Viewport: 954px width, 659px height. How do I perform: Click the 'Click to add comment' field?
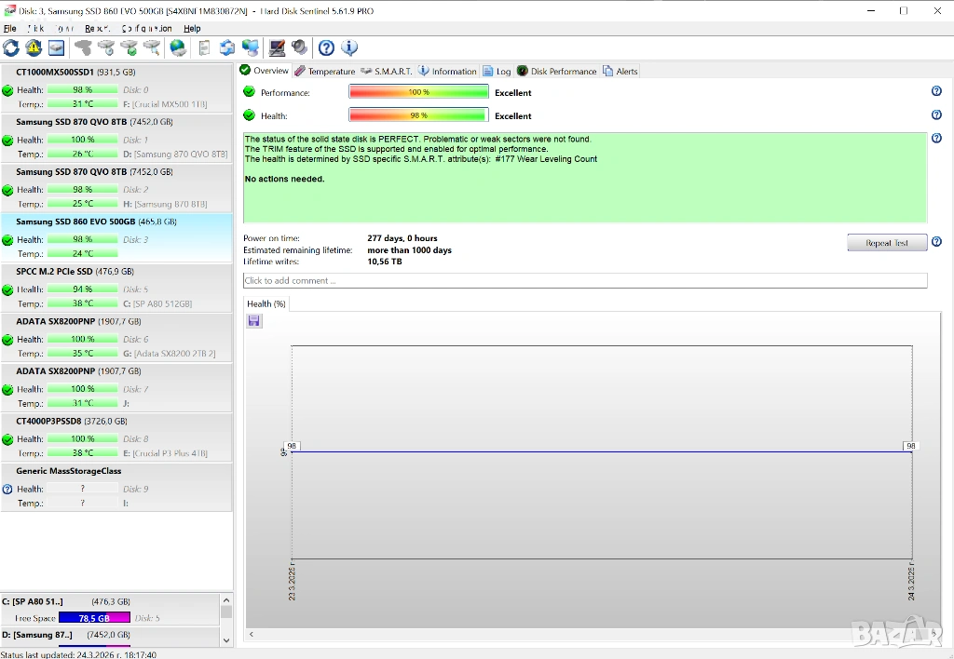coord(584,280)
